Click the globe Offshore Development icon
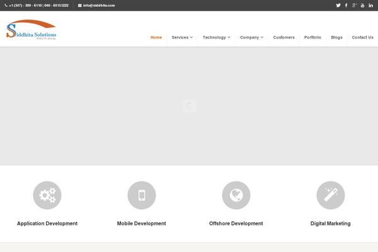 click(236, 195)
